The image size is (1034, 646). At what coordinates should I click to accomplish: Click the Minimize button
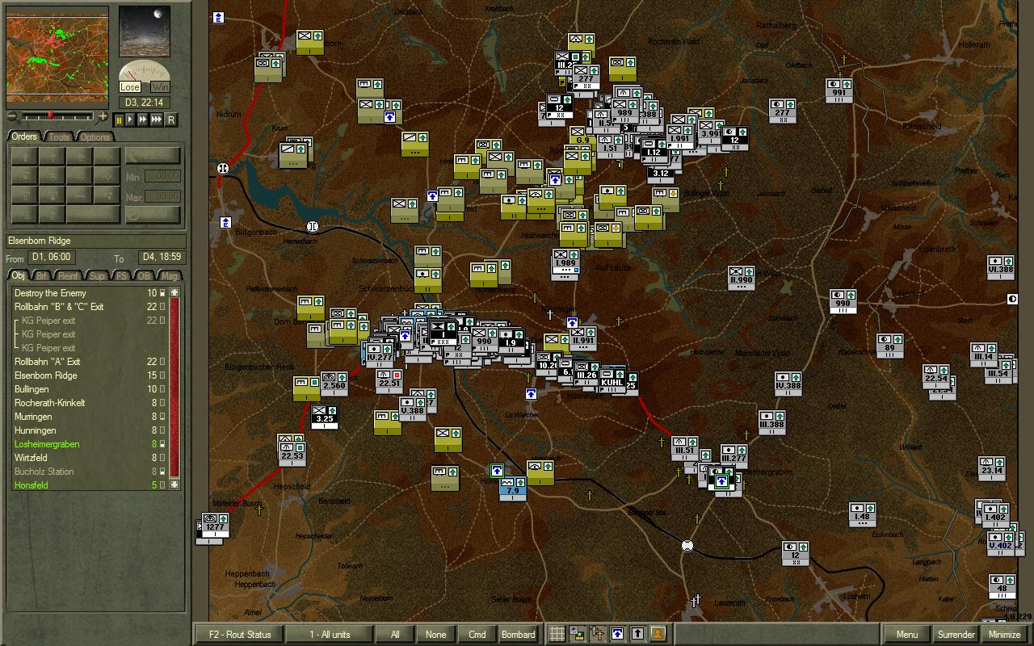pos(1005,634)
